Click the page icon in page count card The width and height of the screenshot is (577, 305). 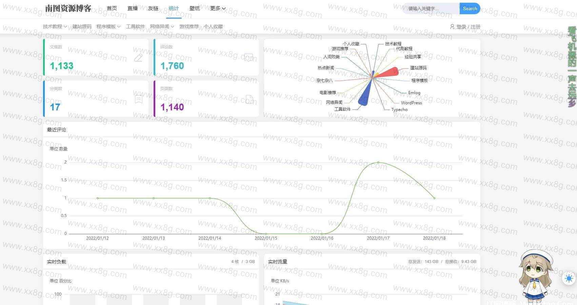click(x=249, y=99)
